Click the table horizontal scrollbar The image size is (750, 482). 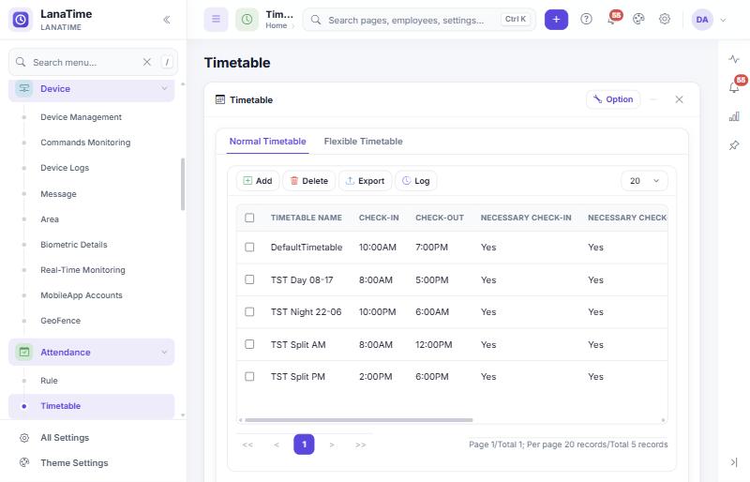359,420
